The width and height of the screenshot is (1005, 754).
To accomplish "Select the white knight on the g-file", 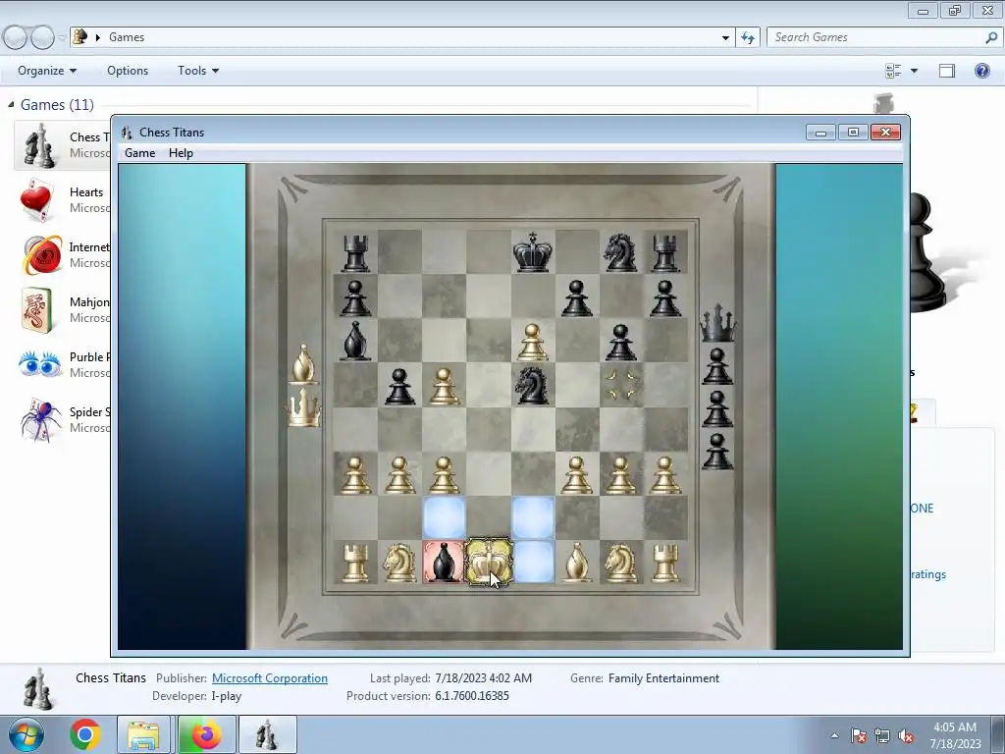I will coord(620,563).
